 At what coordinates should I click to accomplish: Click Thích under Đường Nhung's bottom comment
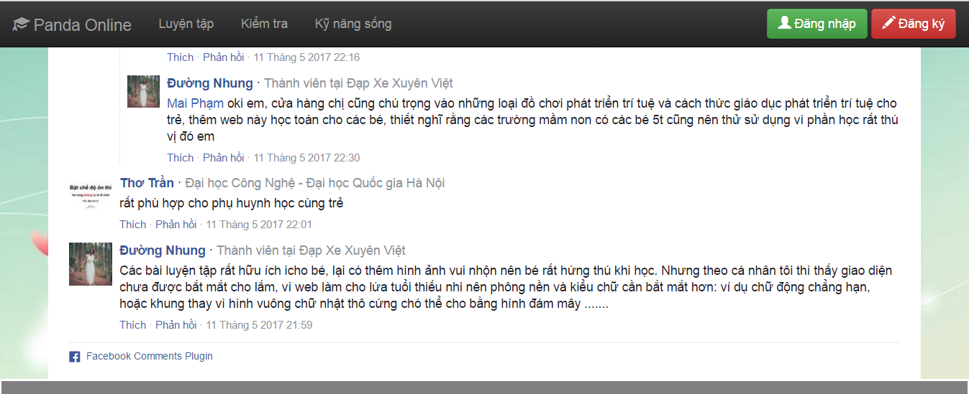pyautogui.click(x=132, y=325)
